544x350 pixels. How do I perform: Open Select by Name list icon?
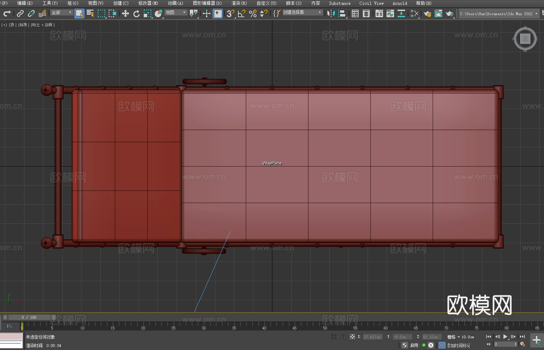[90, 13]
